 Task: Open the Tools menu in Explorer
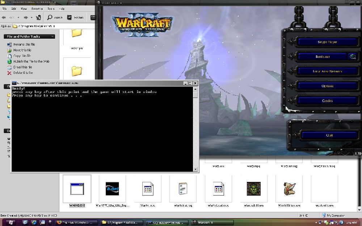51,9
